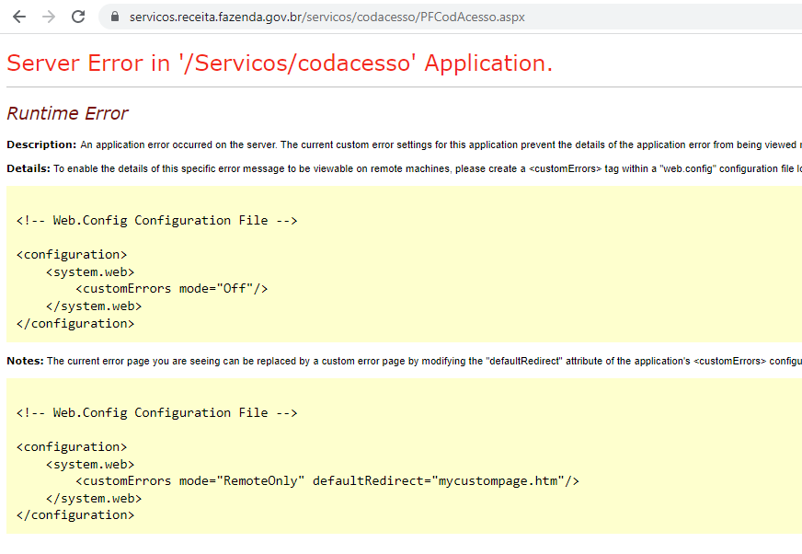This screenshot has height=554, width=802.
Task: Click second "<!-- Web.Config Configuration File -->" comment
Action: coord(156,413)
